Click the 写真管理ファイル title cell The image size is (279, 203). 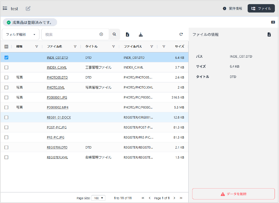[98, 87]
